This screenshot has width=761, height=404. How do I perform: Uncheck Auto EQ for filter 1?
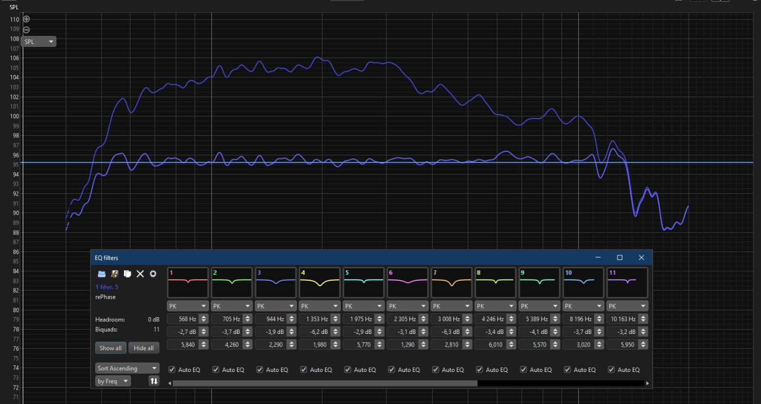(x=172, y=370)
